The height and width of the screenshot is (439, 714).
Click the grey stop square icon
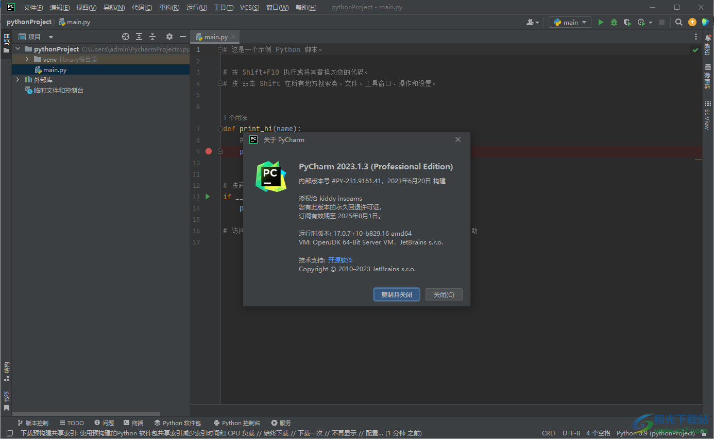click(x=662, y=22)
